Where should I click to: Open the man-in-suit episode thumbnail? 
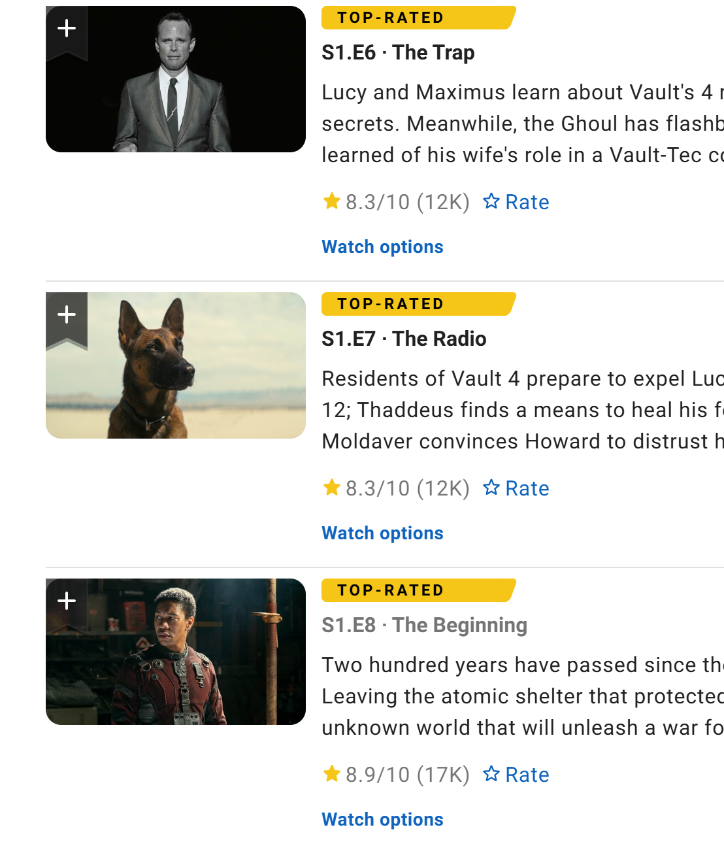(x=176, y=79)
